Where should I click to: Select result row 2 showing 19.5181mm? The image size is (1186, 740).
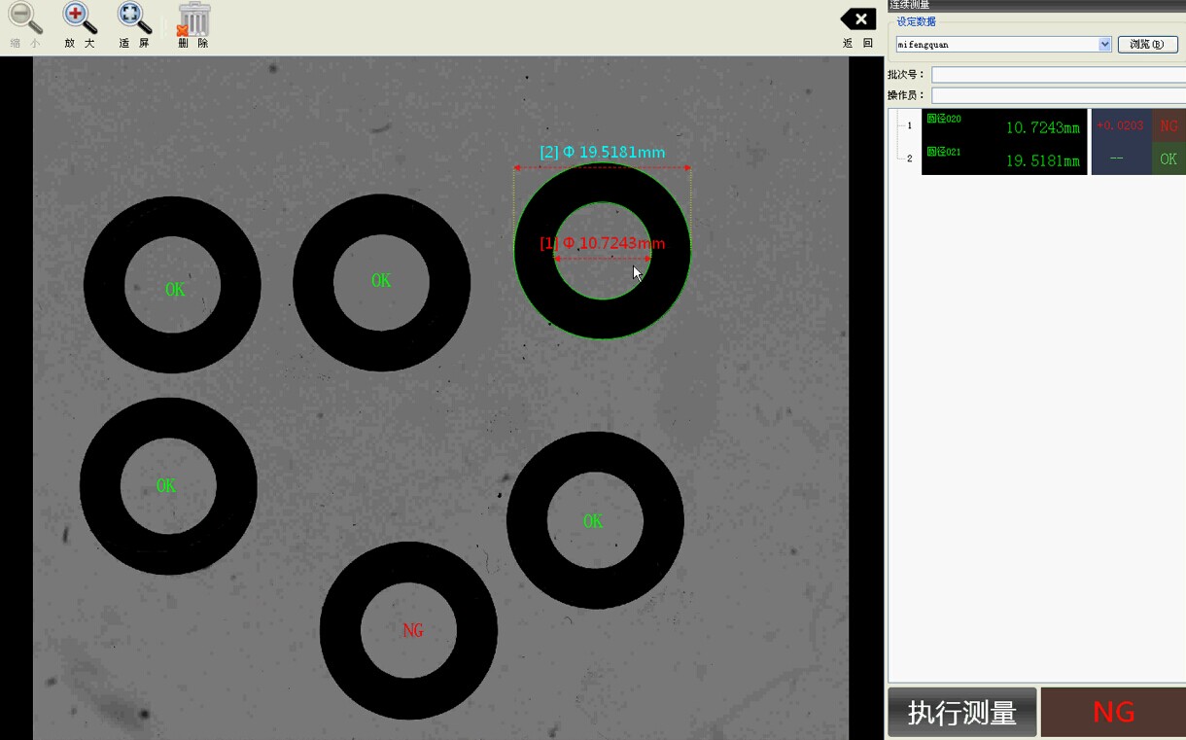click(x=1003, y=159)
